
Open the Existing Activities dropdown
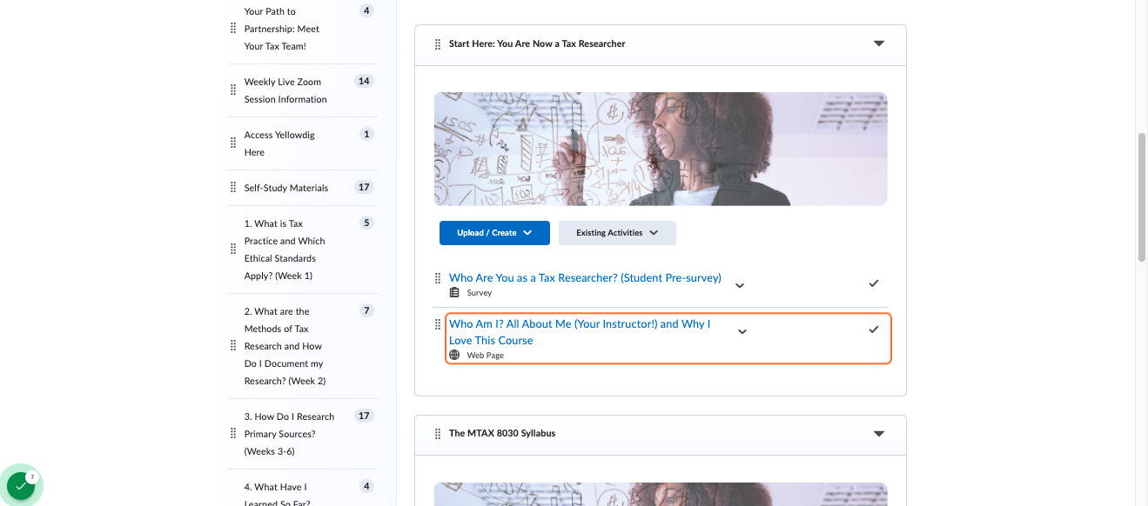click(617, 233)
